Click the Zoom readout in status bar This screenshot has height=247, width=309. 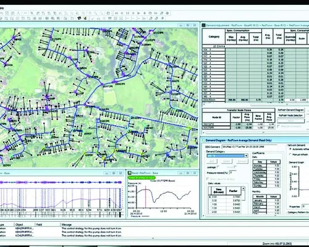click(277, 244)
